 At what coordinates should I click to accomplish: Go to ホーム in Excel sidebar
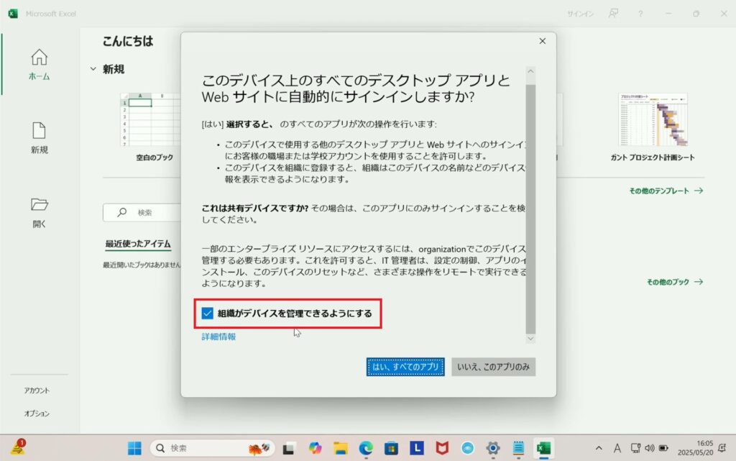coord(39,65)
